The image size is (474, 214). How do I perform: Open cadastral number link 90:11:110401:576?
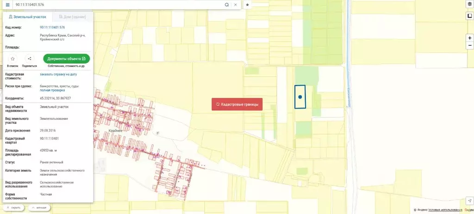(52, 27)
